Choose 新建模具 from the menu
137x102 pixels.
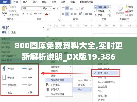[59, 89]
